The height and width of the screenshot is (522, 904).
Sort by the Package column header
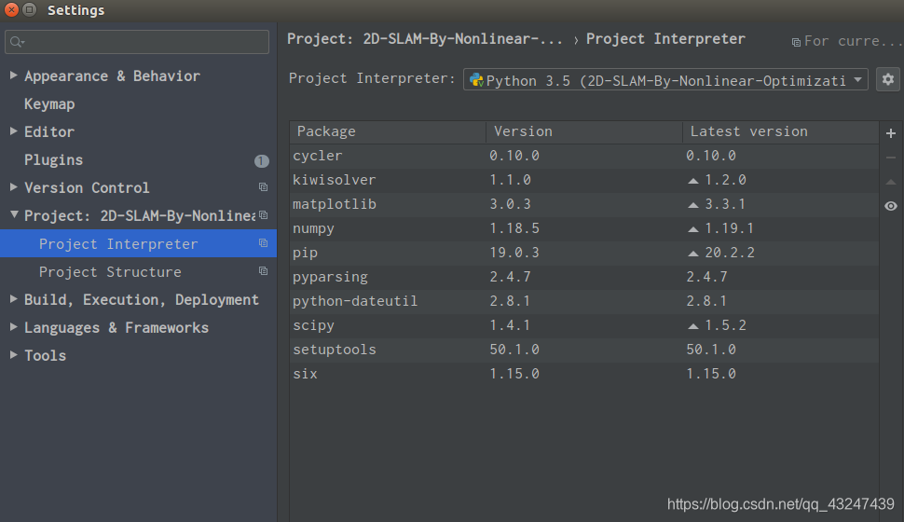point(388,131)
